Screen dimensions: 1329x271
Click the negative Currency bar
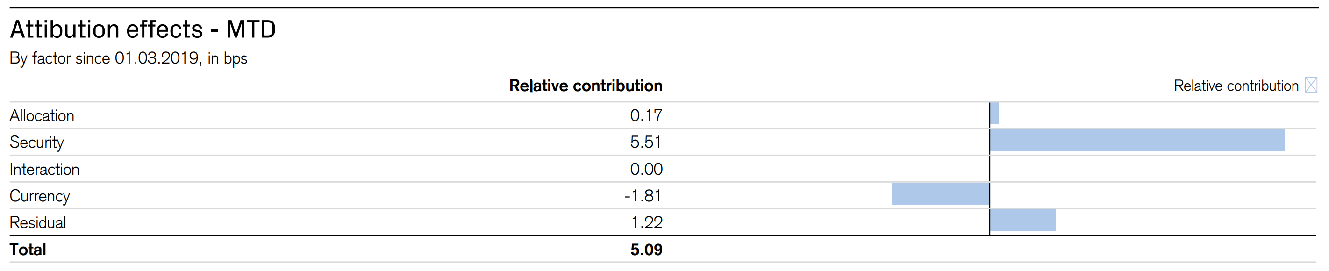(940, 194)
